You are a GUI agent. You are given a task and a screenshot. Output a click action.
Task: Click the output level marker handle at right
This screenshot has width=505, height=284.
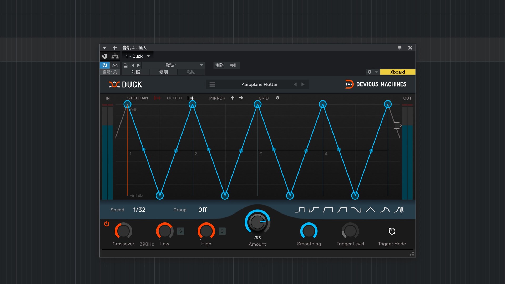click(397, 125)
